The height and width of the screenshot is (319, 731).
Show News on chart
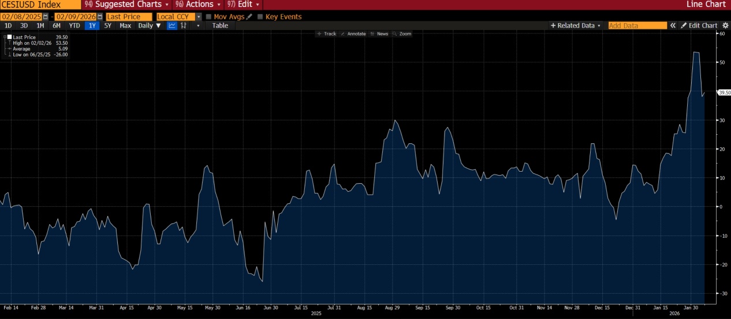coord(379,34)
